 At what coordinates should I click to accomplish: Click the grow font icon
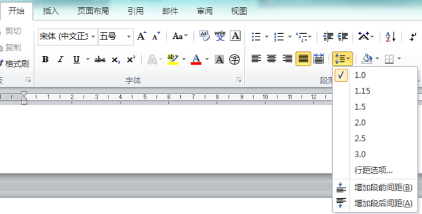coord(142,36)
